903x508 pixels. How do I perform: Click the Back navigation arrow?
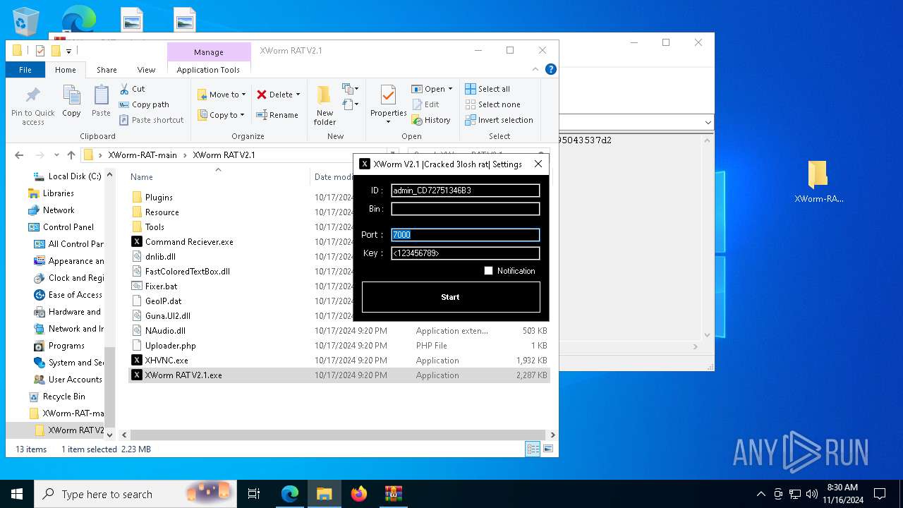click(x=19, y=155)
